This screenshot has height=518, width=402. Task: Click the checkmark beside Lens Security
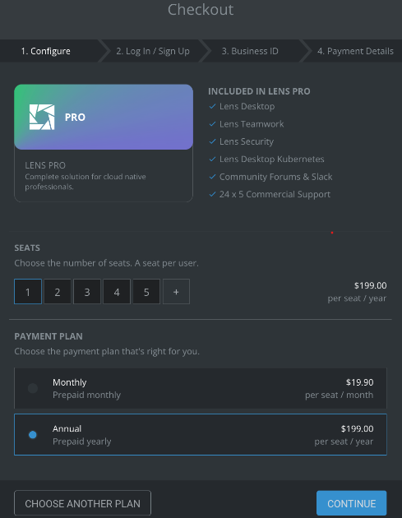(x=212, y=141)
